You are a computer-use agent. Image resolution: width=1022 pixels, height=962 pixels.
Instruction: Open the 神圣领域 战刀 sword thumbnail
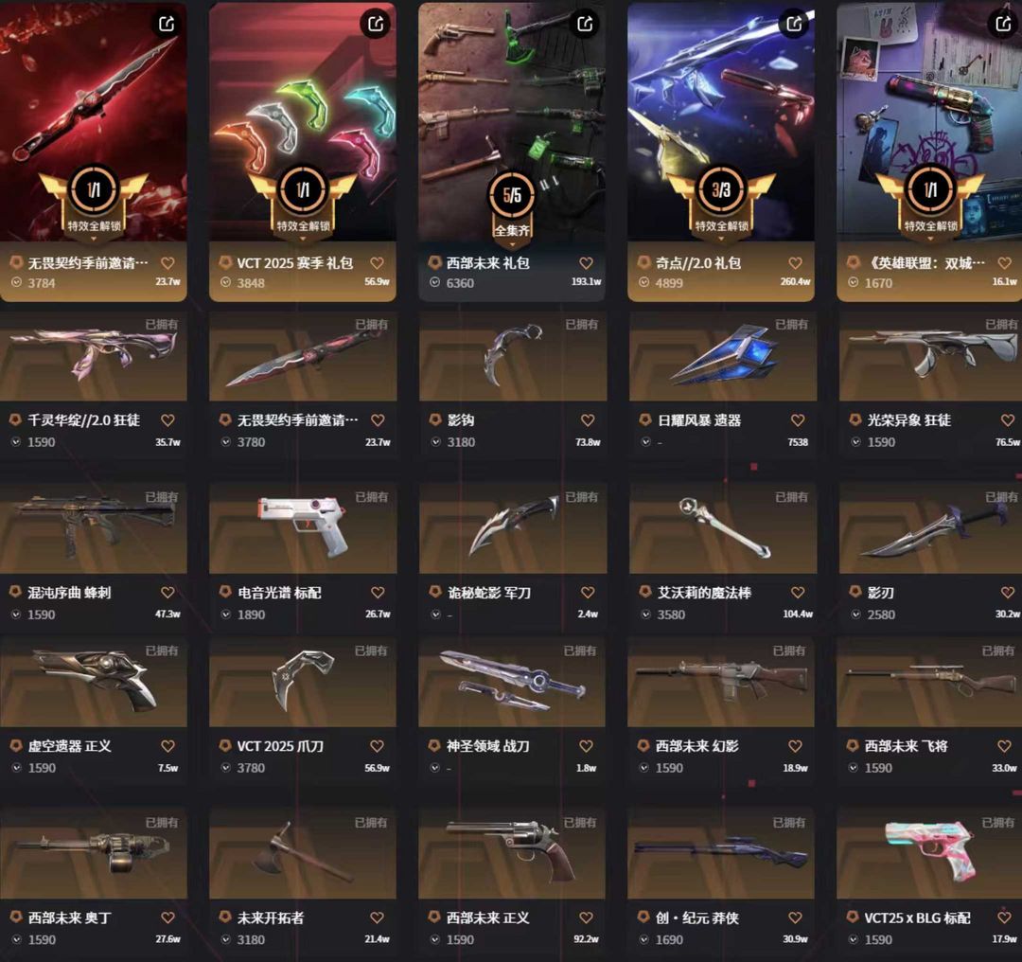(x=512, y=682)
